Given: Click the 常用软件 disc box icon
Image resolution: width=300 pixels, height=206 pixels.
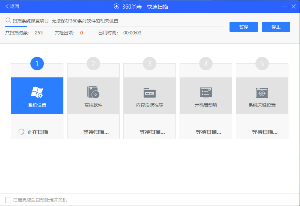Looking at the screenshot, I should pyautogui.click(x=93, y=92).
